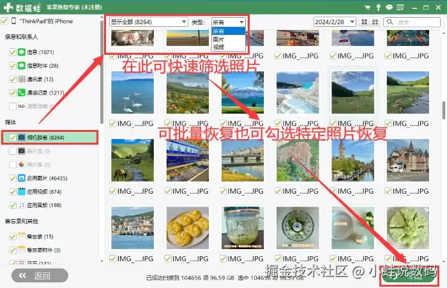This screenshot has width=447, height=288.
Task: Click the 应用图片 picture icon
Action: click(22, 178)
